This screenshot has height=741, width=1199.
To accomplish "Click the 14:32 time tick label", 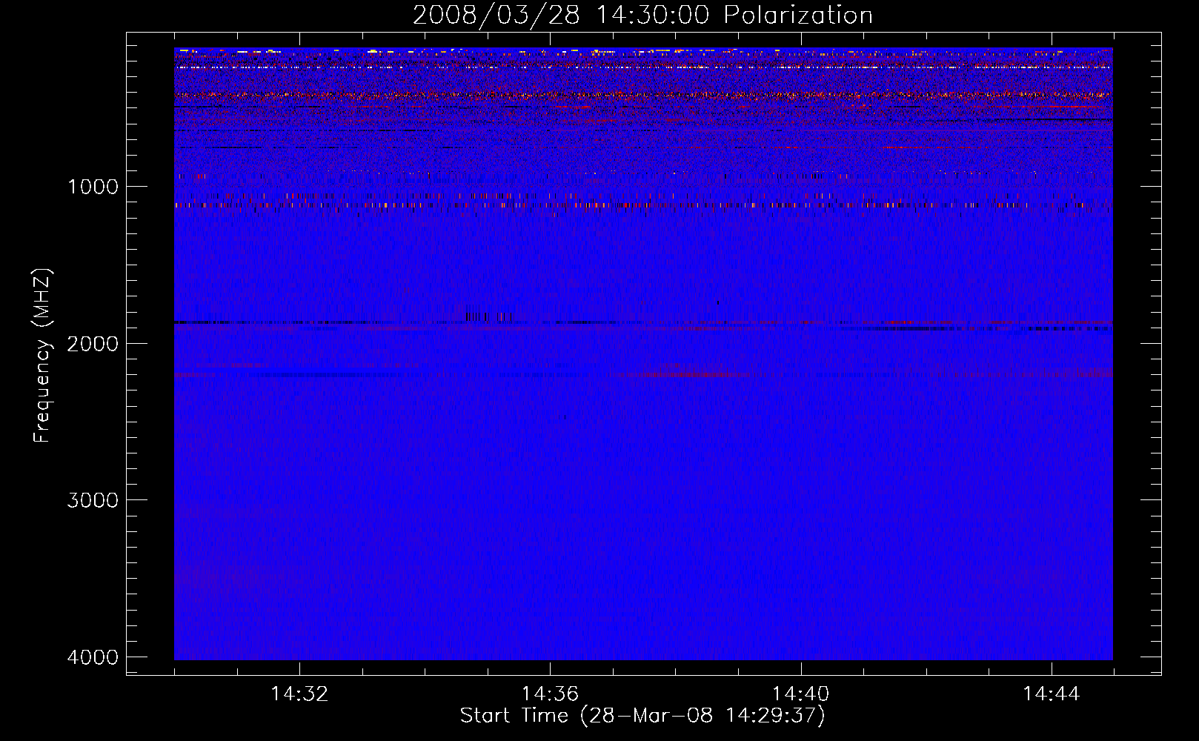I will point(299,694).
